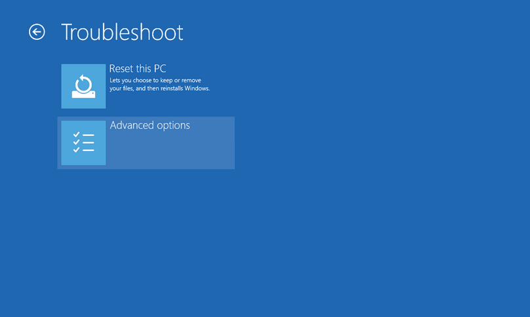Go back using the circled arrow
This screenshot has height=317, width=530.
tap(37, 32)
